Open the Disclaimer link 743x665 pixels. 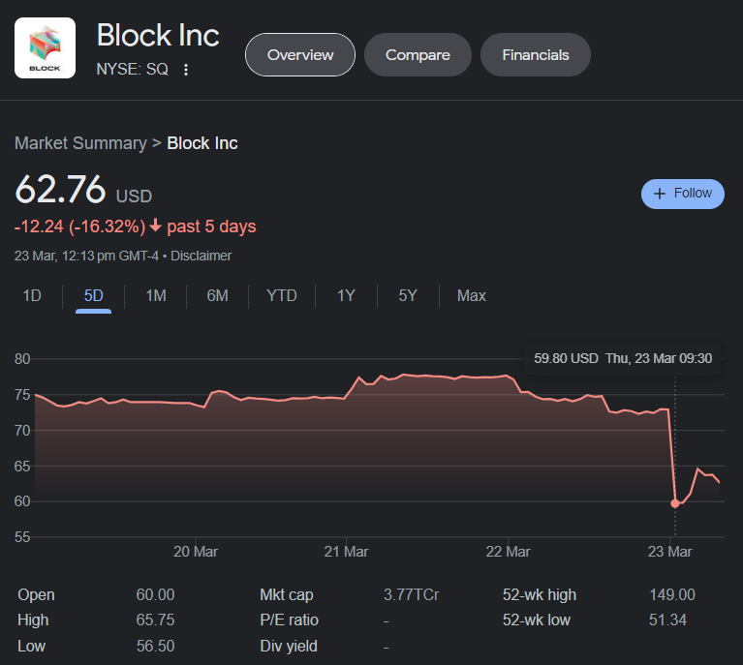pos(201,256)
